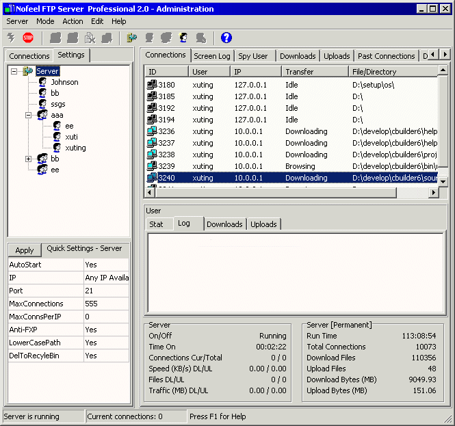Switch to the Screen Log tab
The width and height of the screenshot is (455, 426).
212,56
